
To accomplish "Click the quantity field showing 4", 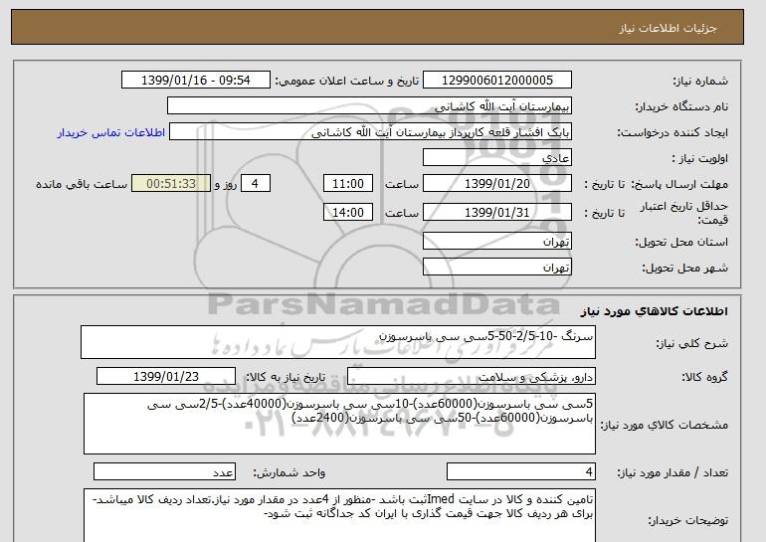I will [x=521, y=472].
